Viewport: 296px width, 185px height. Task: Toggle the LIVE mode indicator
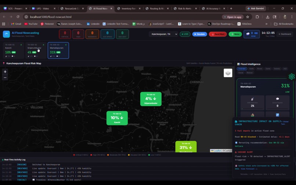(x=185, y=34)
